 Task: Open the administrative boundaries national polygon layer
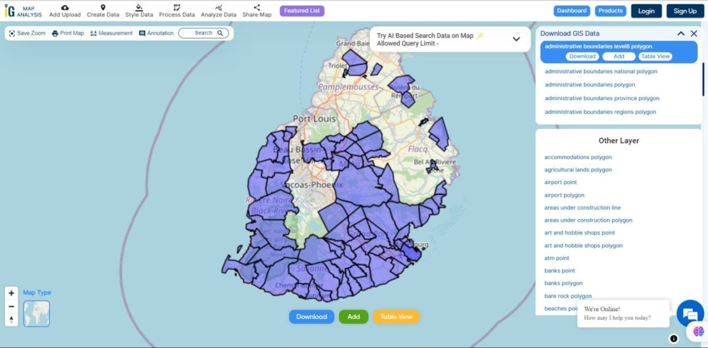click(x=599, y=71)
